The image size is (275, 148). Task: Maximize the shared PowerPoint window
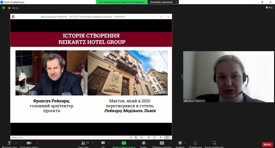click(161, 16)
